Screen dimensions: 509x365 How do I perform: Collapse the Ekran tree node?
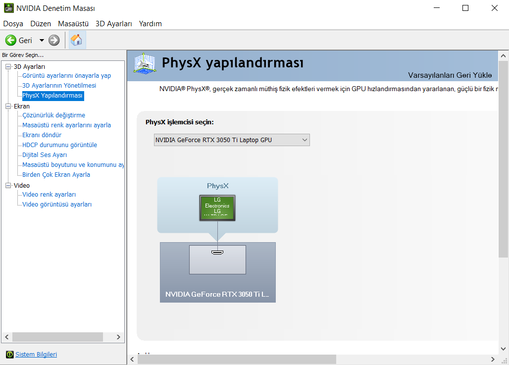[x=8, y=106]
